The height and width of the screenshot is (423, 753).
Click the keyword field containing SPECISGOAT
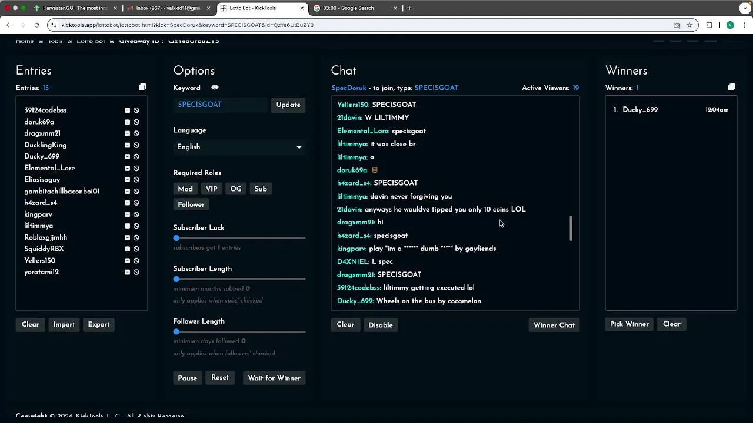coord(221,105)
